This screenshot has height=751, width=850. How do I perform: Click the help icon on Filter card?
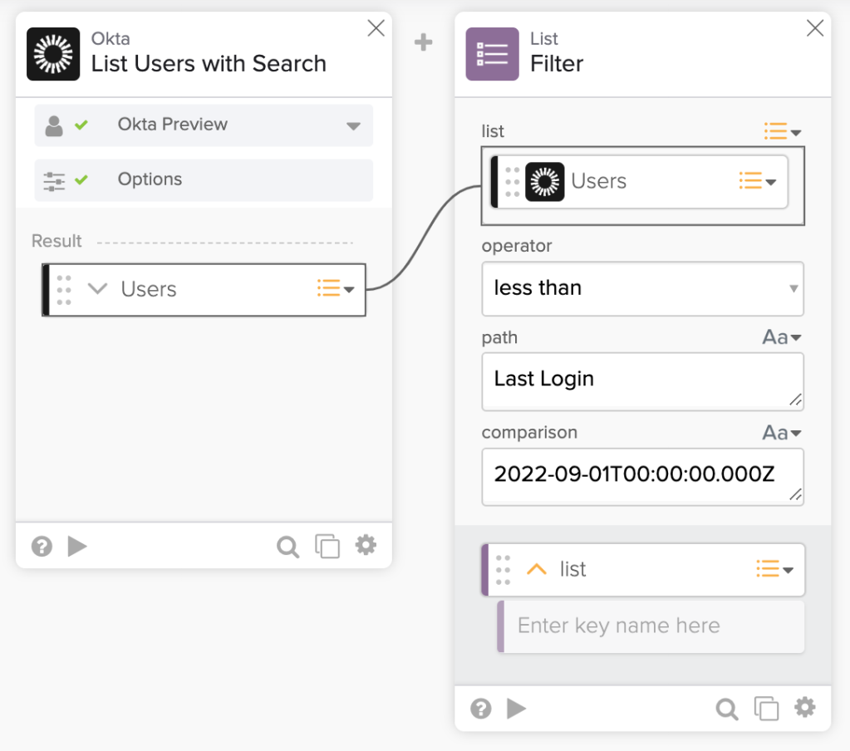(480, 709)
